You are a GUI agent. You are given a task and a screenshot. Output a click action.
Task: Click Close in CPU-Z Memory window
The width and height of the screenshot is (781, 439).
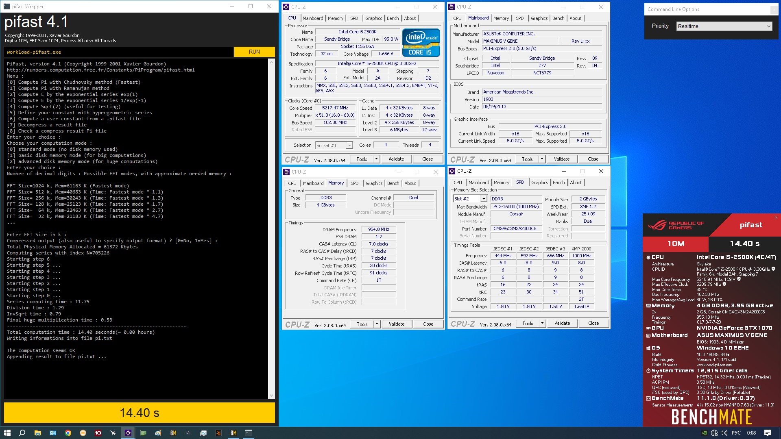click(x=428, y=324)
